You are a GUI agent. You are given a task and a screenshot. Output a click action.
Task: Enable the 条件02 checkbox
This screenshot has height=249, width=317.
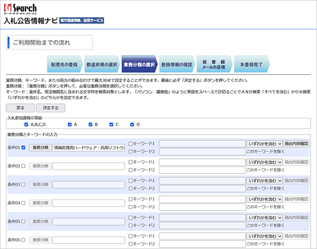23,166
